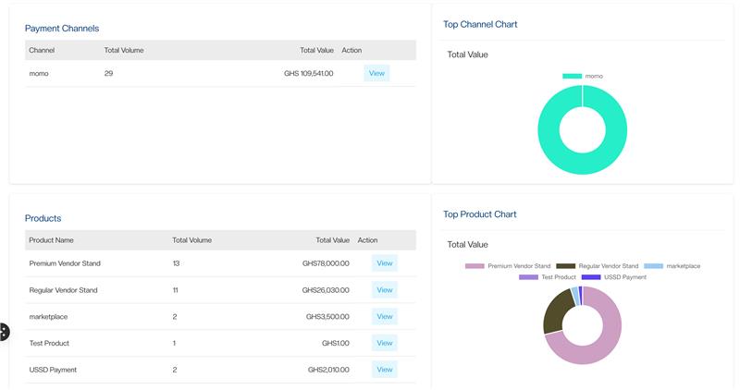Image resolution: width=740 pixels, height=390 pixels.
Task: Select the Product Name column header
Action: 52,240
